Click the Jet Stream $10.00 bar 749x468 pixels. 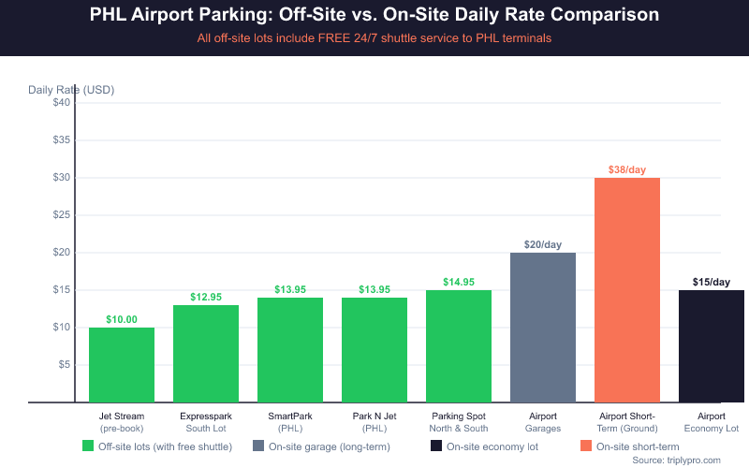click(x=122, y=365)
